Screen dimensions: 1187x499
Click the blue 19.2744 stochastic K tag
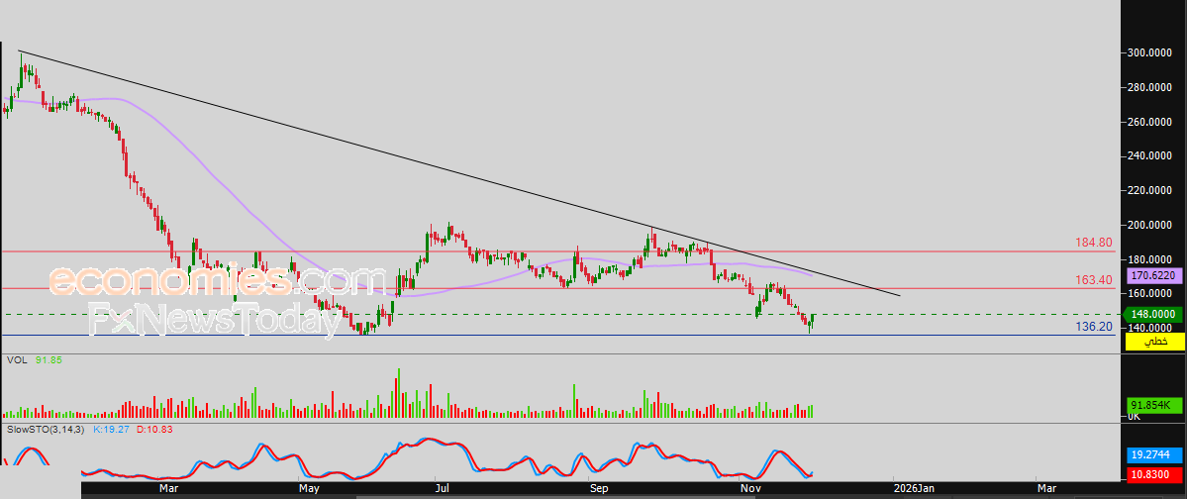1150,454
